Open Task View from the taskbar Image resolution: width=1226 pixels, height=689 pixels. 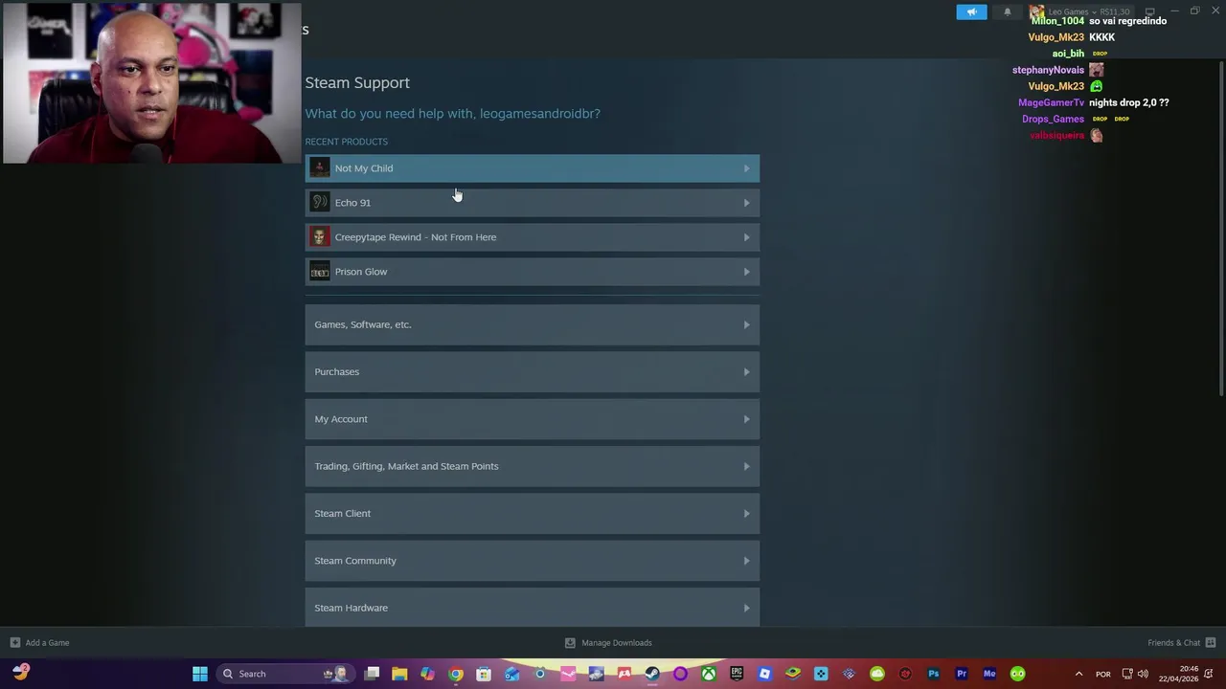[x=373, y=674]
